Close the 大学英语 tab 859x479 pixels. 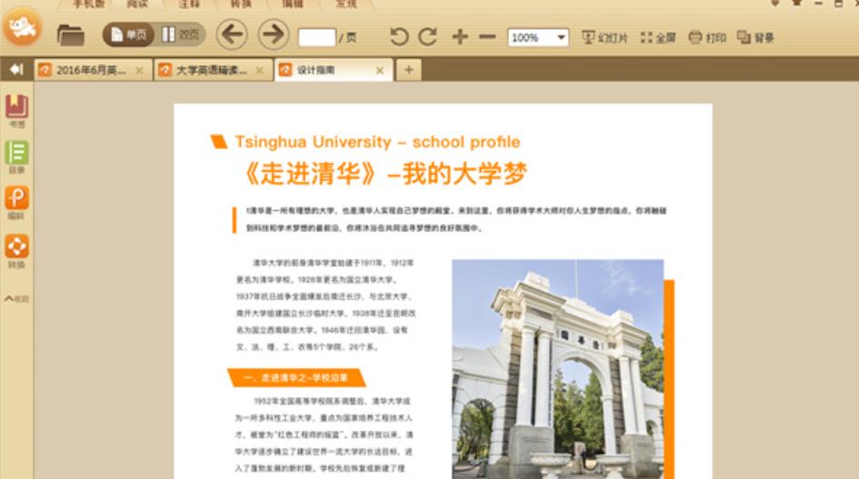point(260,70)
